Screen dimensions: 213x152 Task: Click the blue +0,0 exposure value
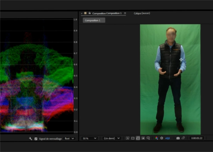pos(167,138)
